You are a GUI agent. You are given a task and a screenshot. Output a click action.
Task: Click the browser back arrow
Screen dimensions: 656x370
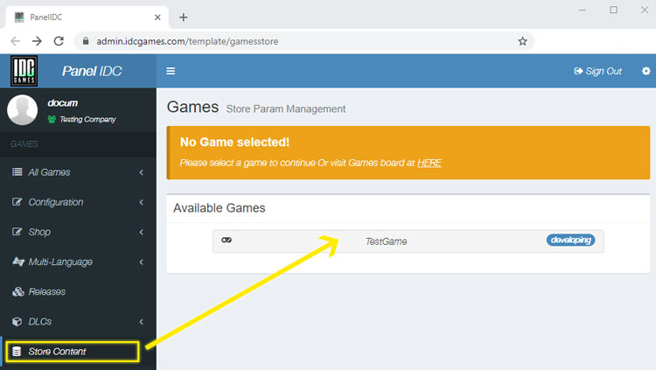pos(16,41)
